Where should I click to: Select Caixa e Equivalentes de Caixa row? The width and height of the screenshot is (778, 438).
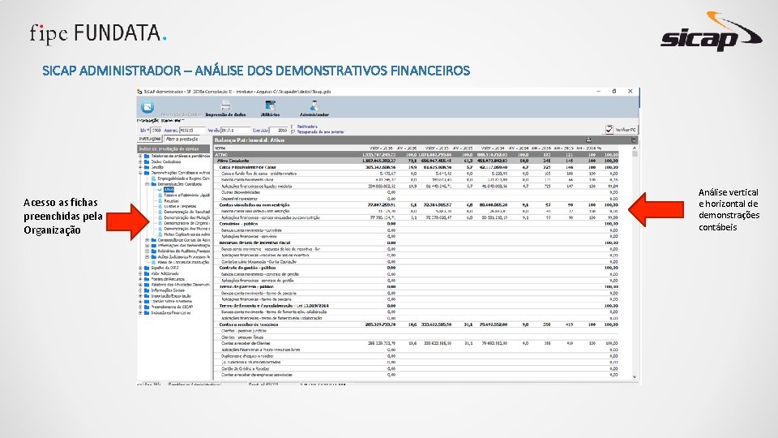click(417, 167)
